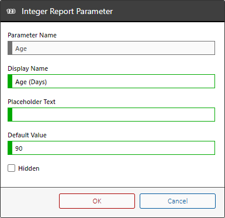This screenshot has height=218, width=225.
Task: Confirm with the OK button
Action: pos(97,201)
